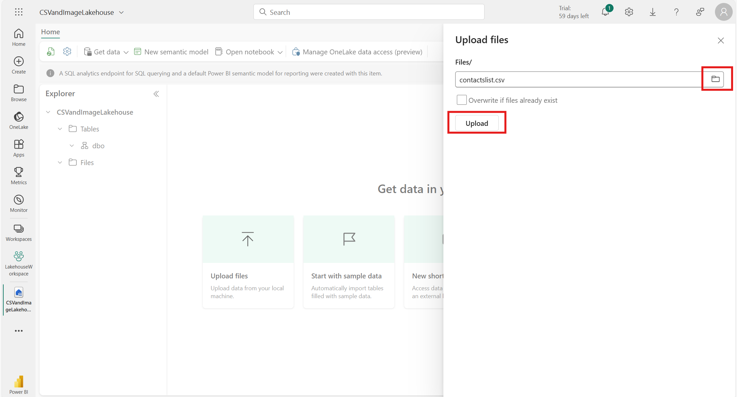Image resolution: width=737 pixels, height=397 pixels.
Task: Click the Search input field
Action: pos(369,12)
